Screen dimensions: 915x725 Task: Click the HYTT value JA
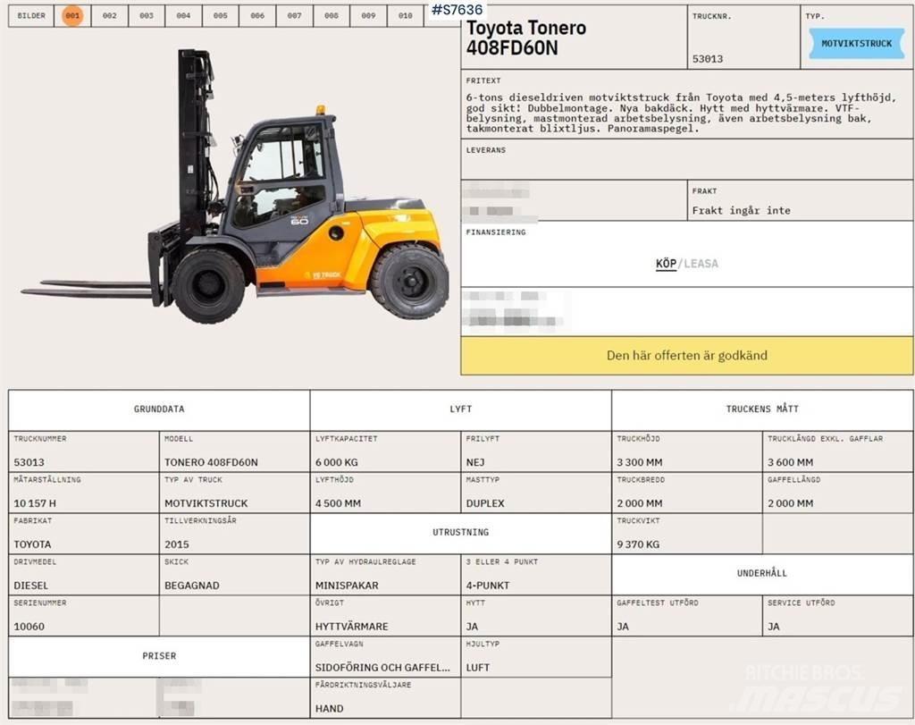(472, 627)
